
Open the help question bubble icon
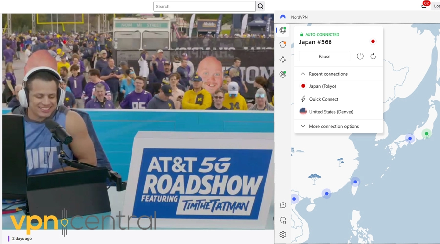tap(283, 205)
